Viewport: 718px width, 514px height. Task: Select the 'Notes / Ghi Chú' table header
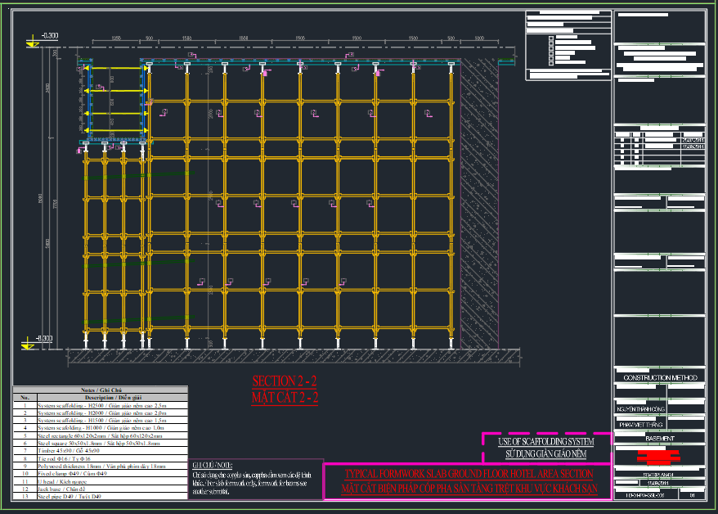100,390
